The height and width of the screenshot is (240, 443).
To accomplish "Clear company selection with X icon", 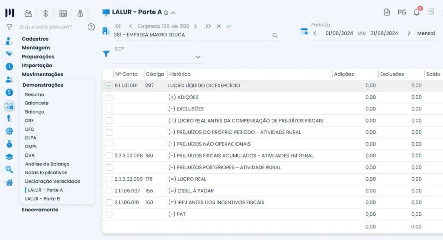I will (x=218, y=26).
